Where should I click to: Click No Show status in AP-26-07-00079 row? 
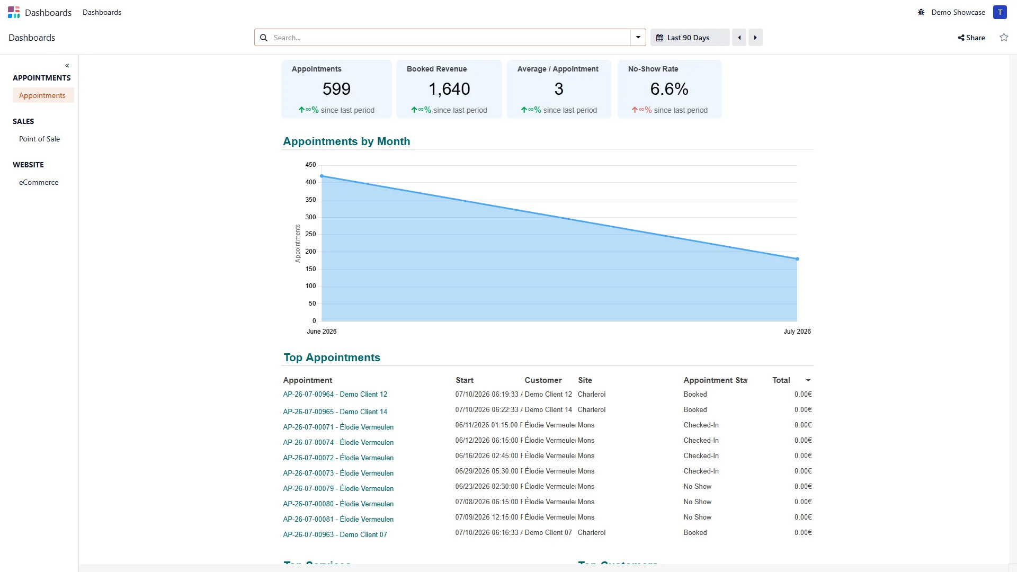697,487
